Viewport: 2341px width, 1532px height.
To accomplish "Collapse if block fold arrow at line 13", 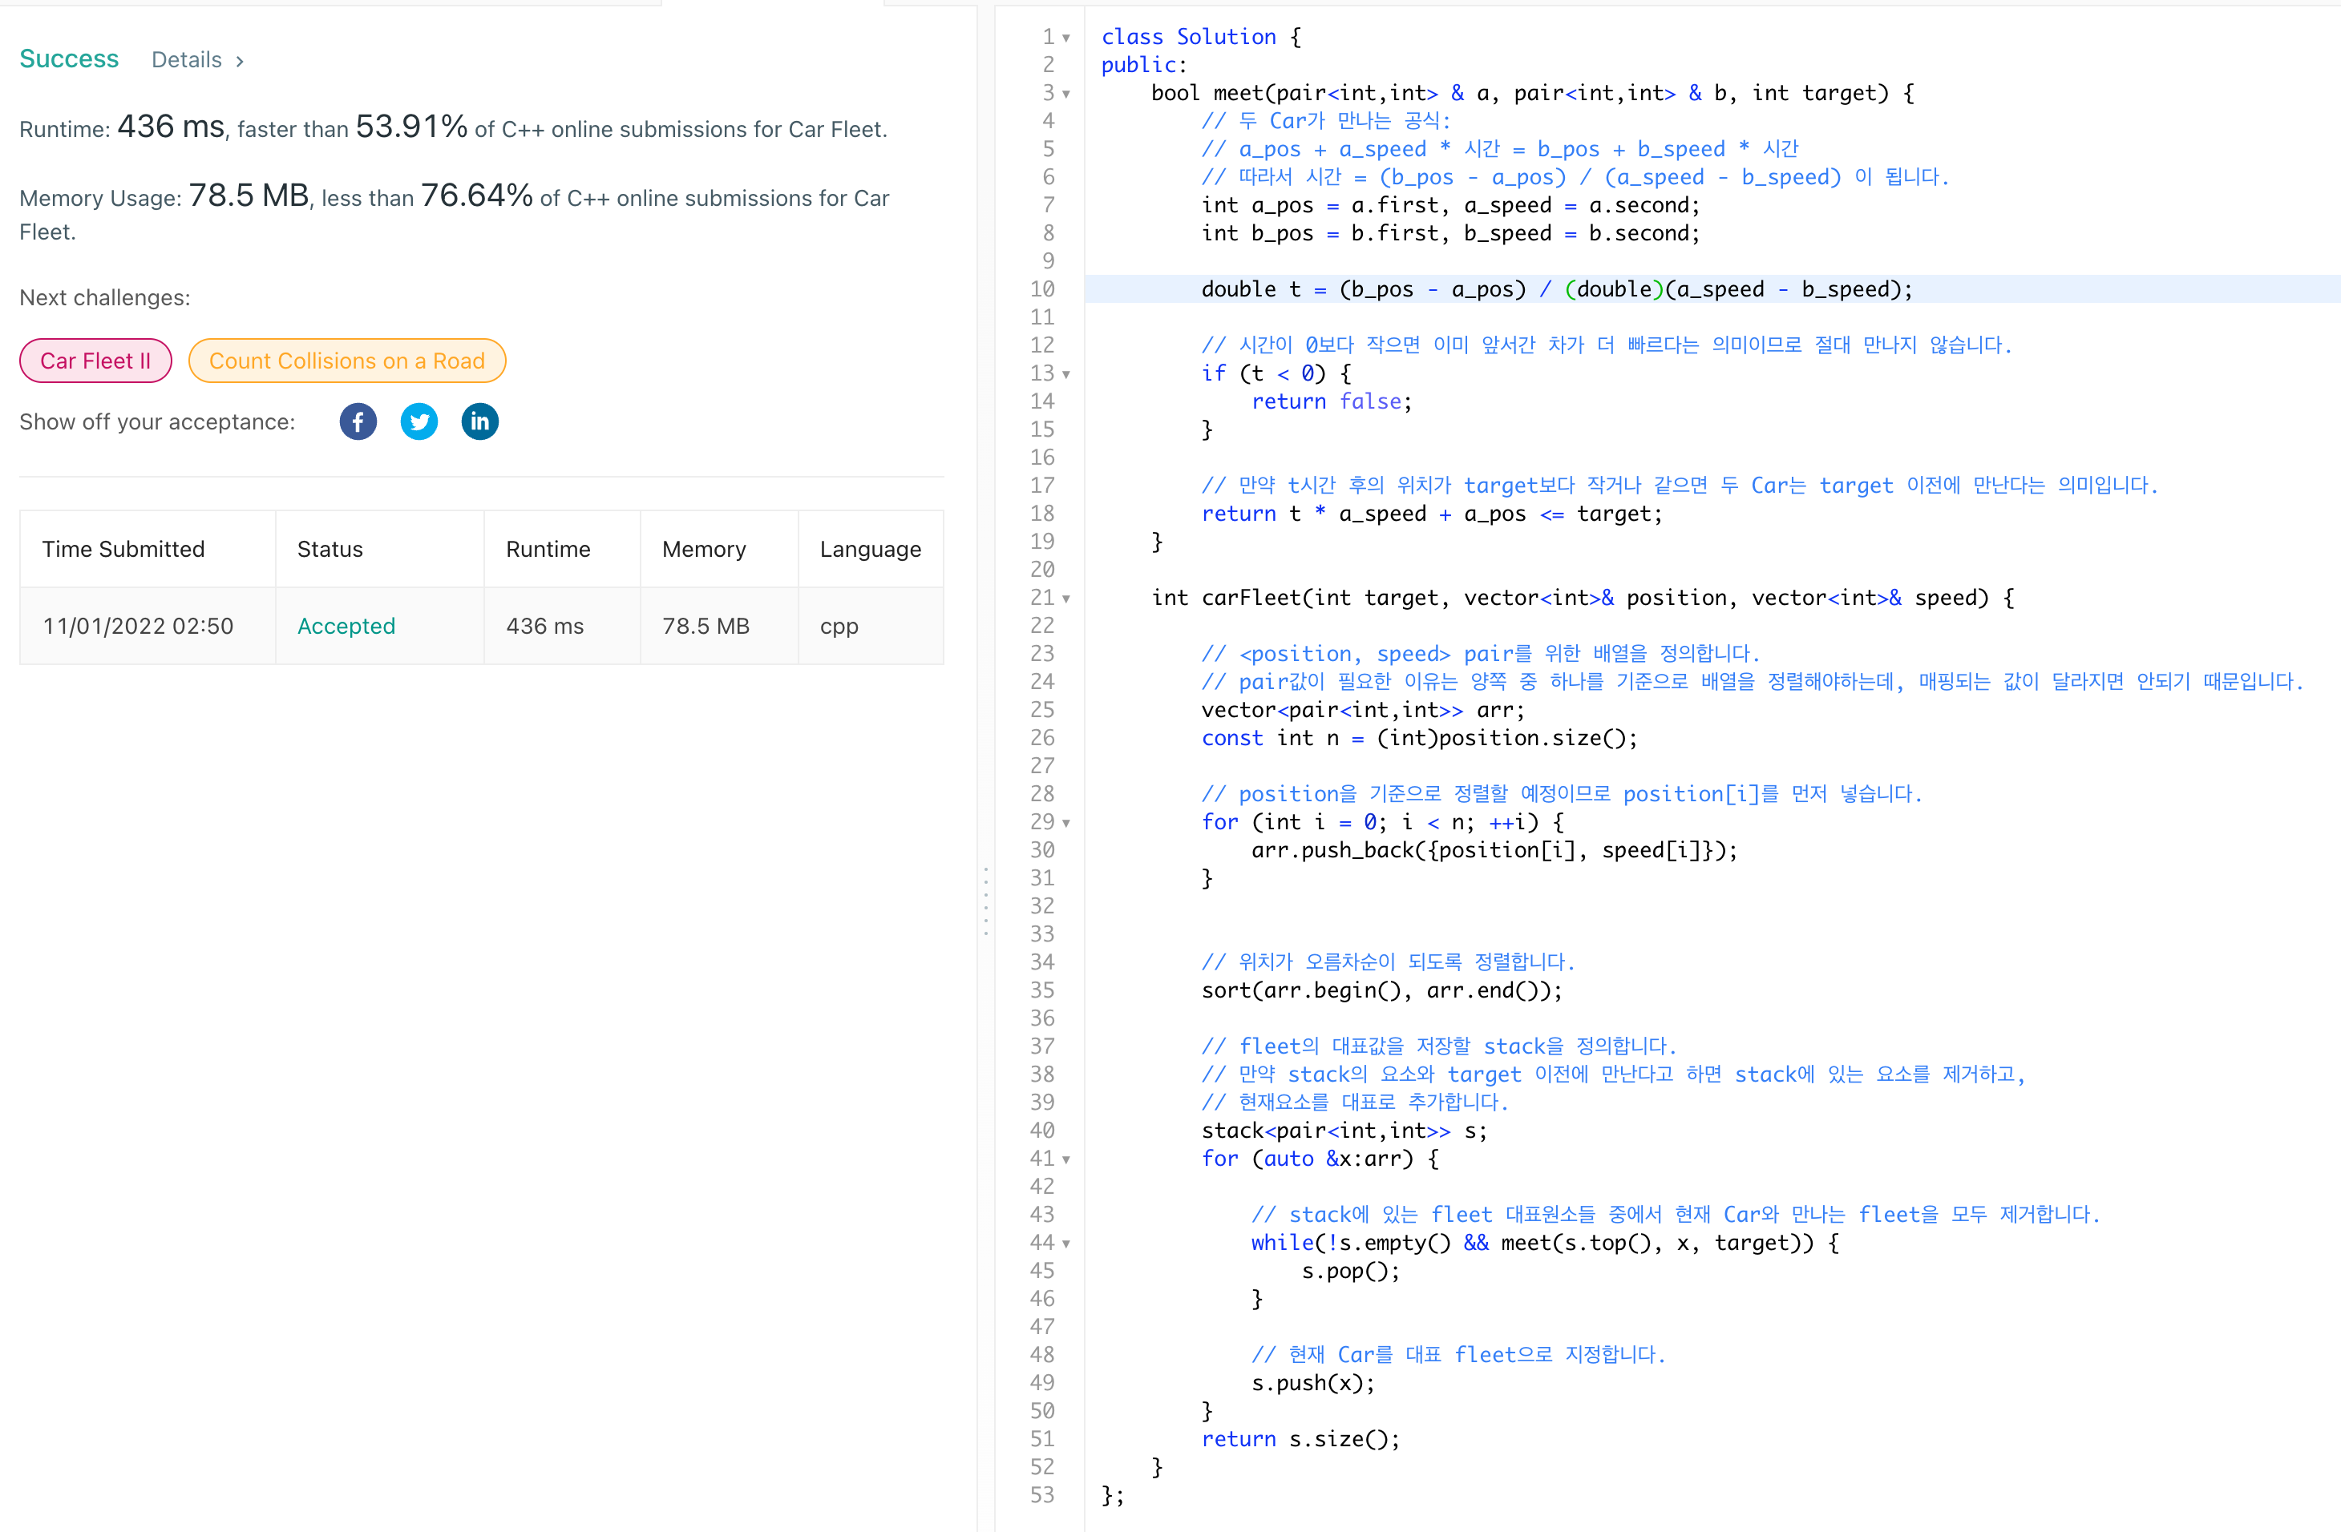I will coord(1066,375).
